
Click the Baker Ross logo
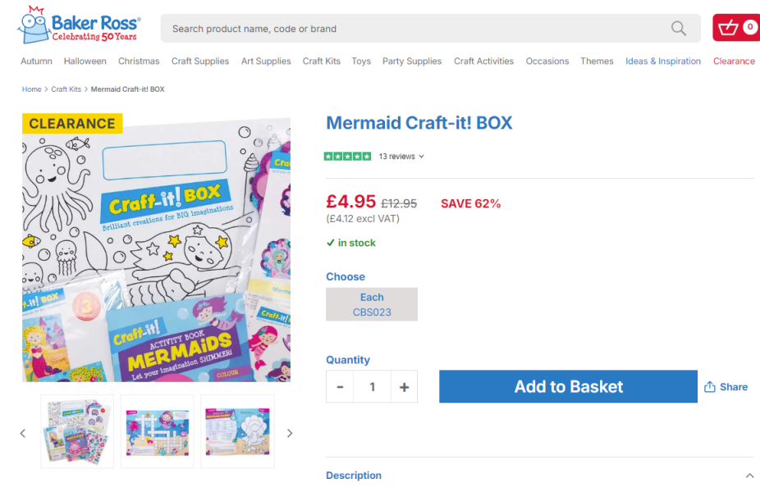pos(79,27)
